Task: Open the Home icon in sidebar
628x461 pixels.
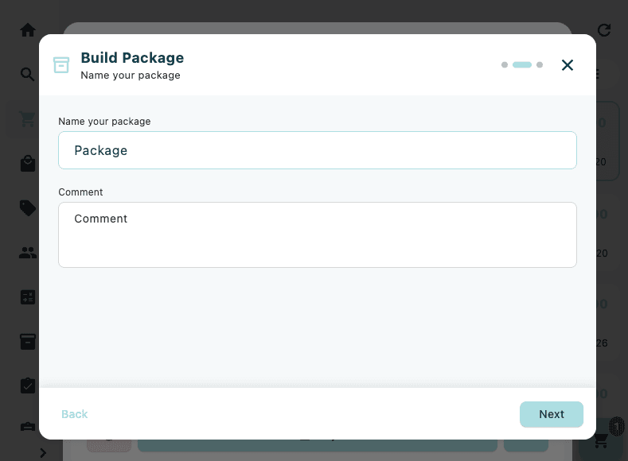Action: click(28, 30)
